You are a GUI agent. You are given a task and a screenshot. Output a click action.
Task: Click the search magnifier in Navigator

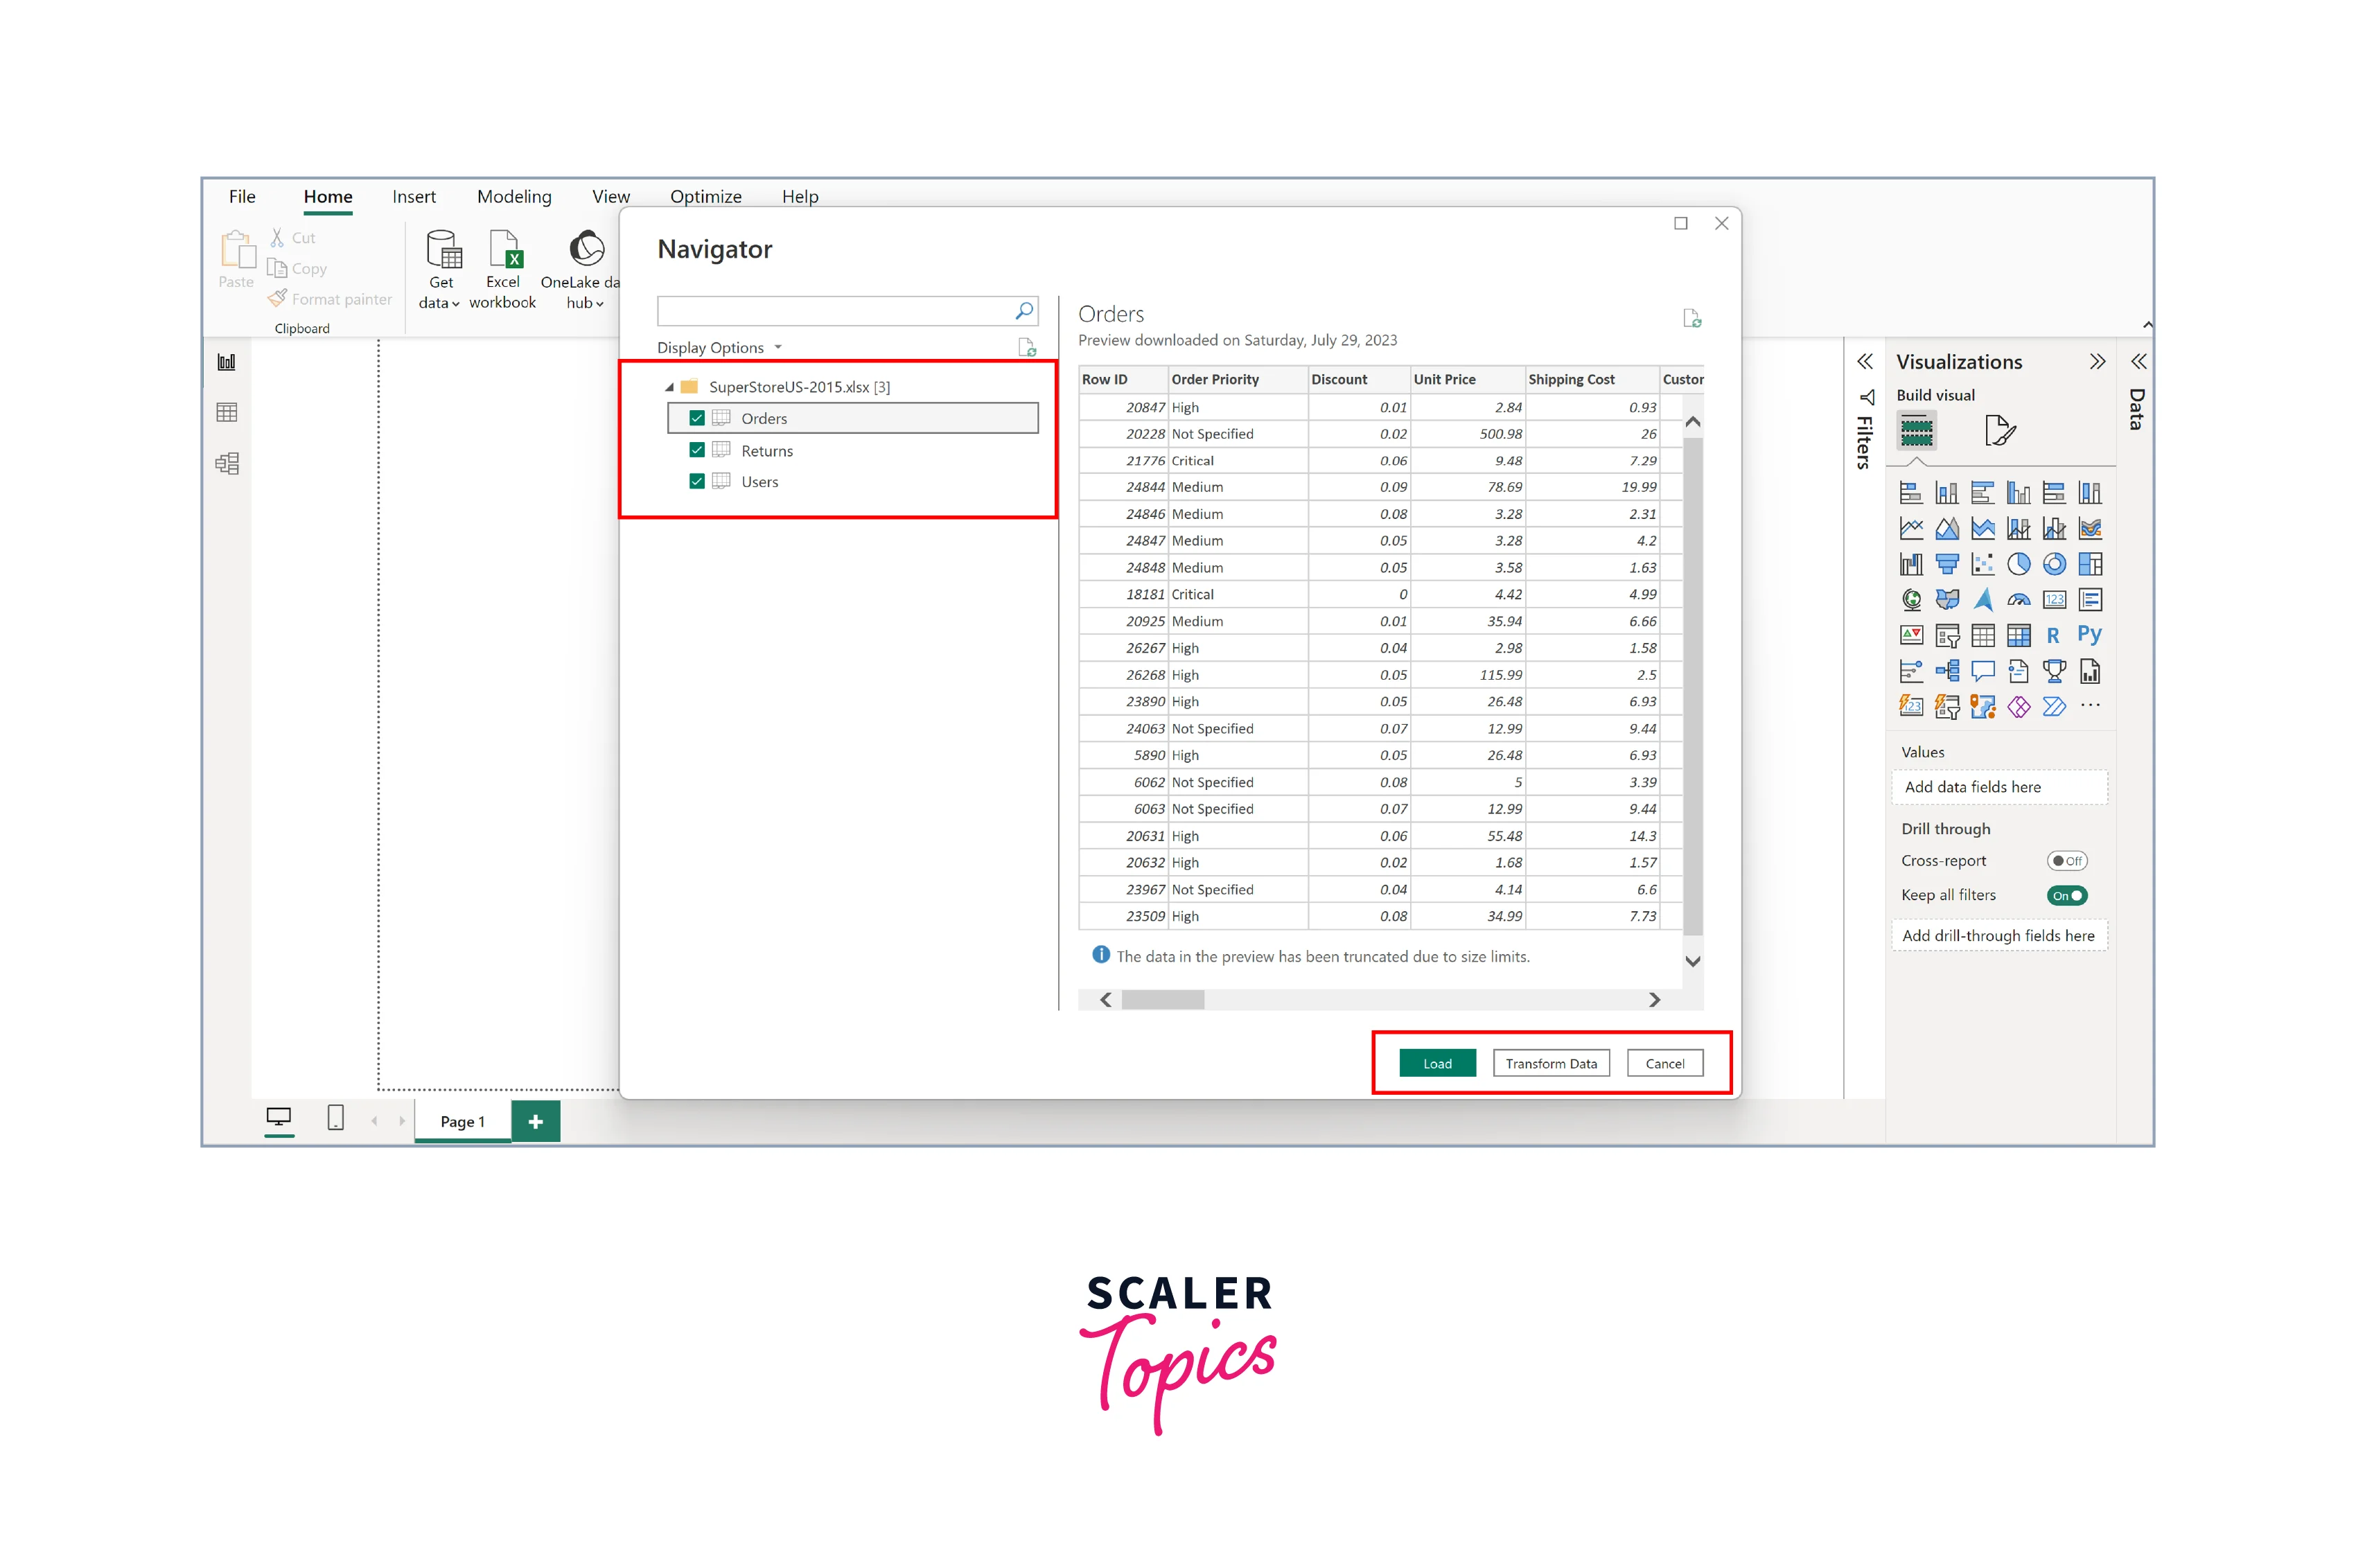click(1023, 311)
